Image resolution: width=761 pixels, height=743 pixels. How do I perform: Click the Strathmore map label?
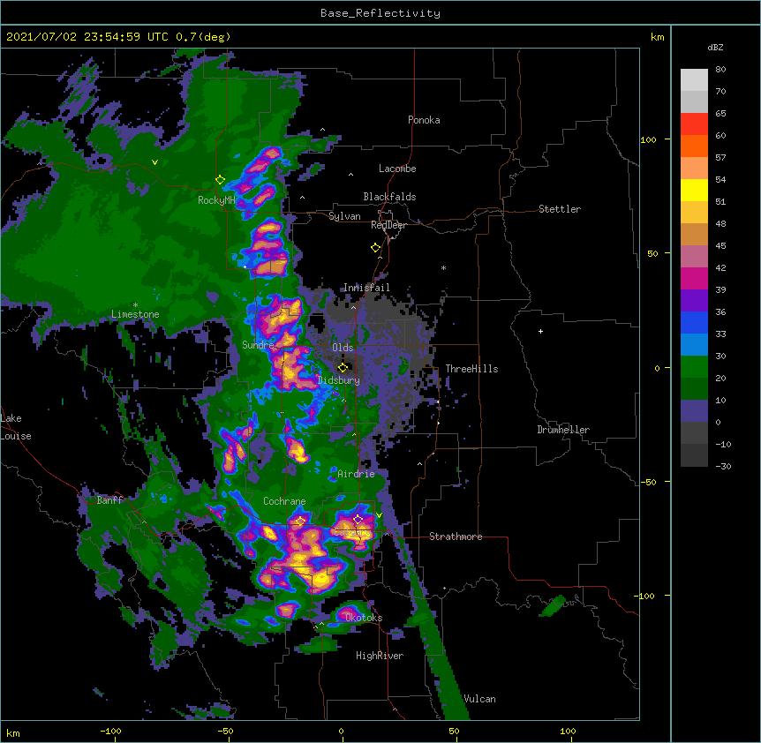pos(456,537)
